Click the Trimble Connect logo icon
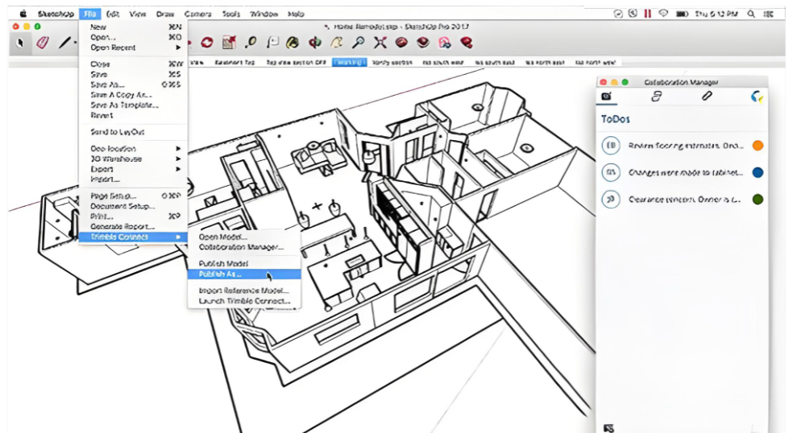Image resolution: width=793 pixels, height=433 pixels. (756, 97)
